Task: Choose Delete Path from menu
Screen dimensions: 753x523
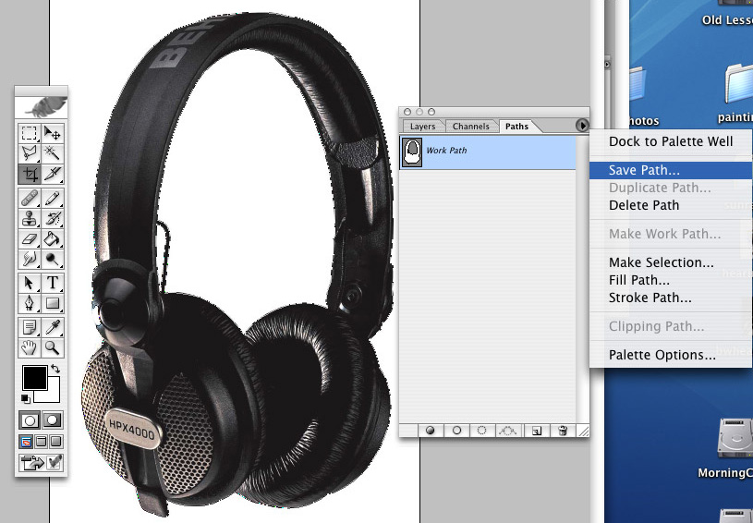Action: [x=671, y=205]
